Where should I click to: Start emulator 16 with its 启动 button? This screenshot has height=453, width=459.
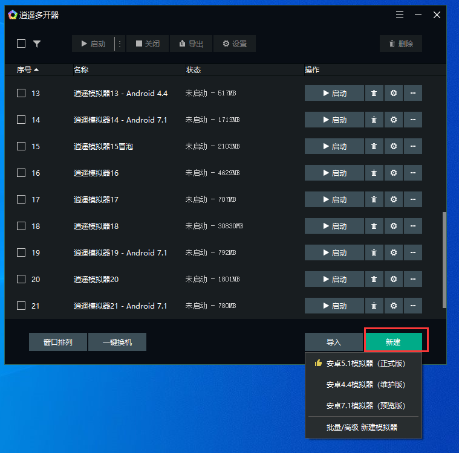point(334,173)
